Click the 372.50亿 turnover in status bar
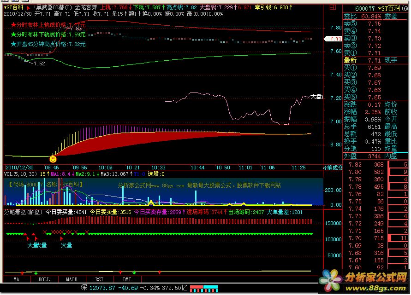This screenshot has height=295, width=411. [x=174, y=288]
